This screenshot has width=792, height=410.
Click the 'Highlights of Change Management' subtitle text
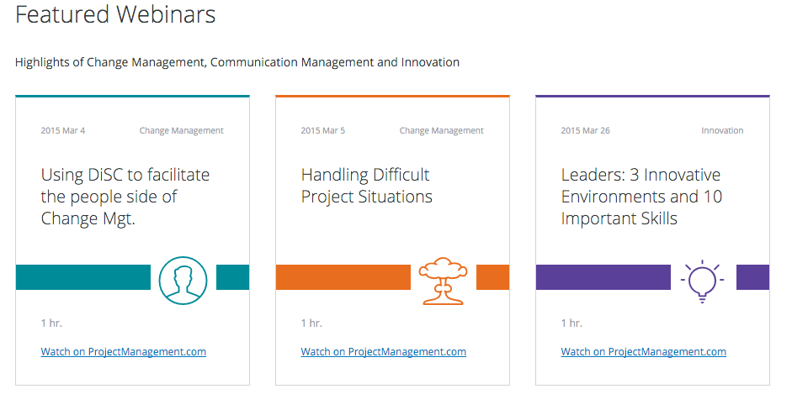coord(237,62)
